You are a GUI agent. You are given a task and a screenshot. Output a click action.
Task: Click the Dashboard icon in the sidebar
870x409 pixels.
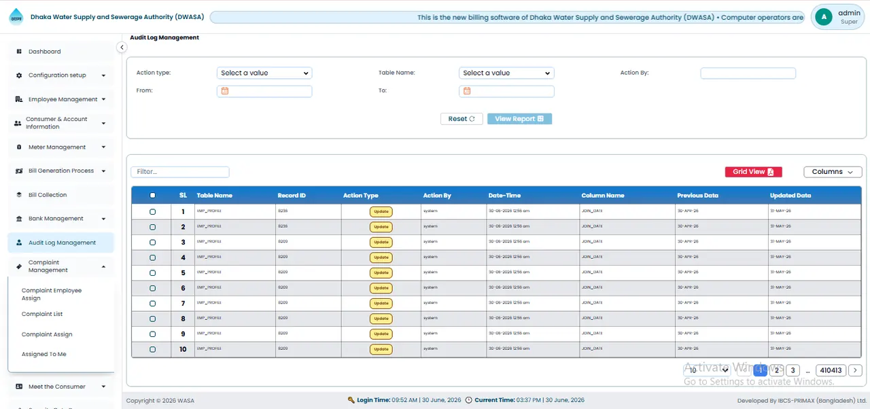click(19, 52)
